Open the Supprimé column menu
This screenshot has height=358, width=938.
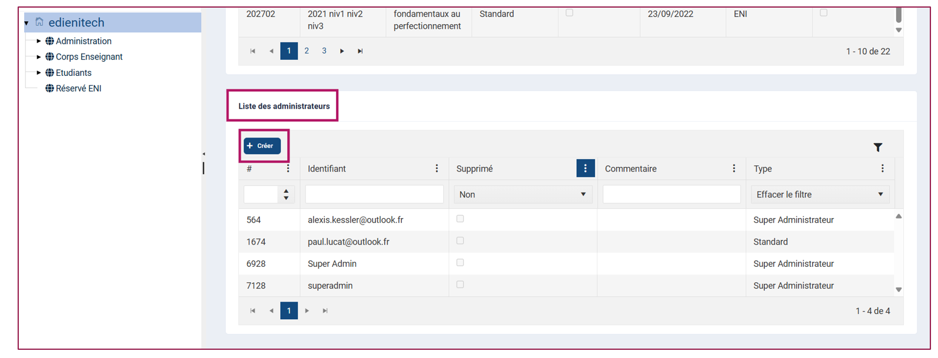(585, 169)
